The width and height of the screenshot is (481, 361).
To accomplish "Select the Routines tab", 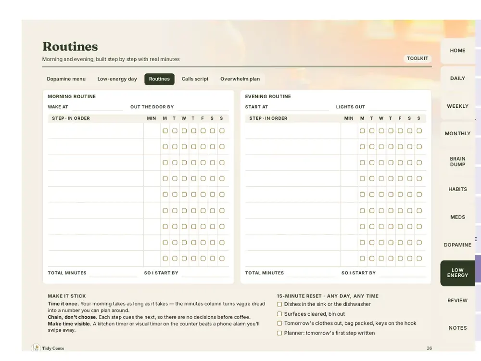I will point(159,79).
